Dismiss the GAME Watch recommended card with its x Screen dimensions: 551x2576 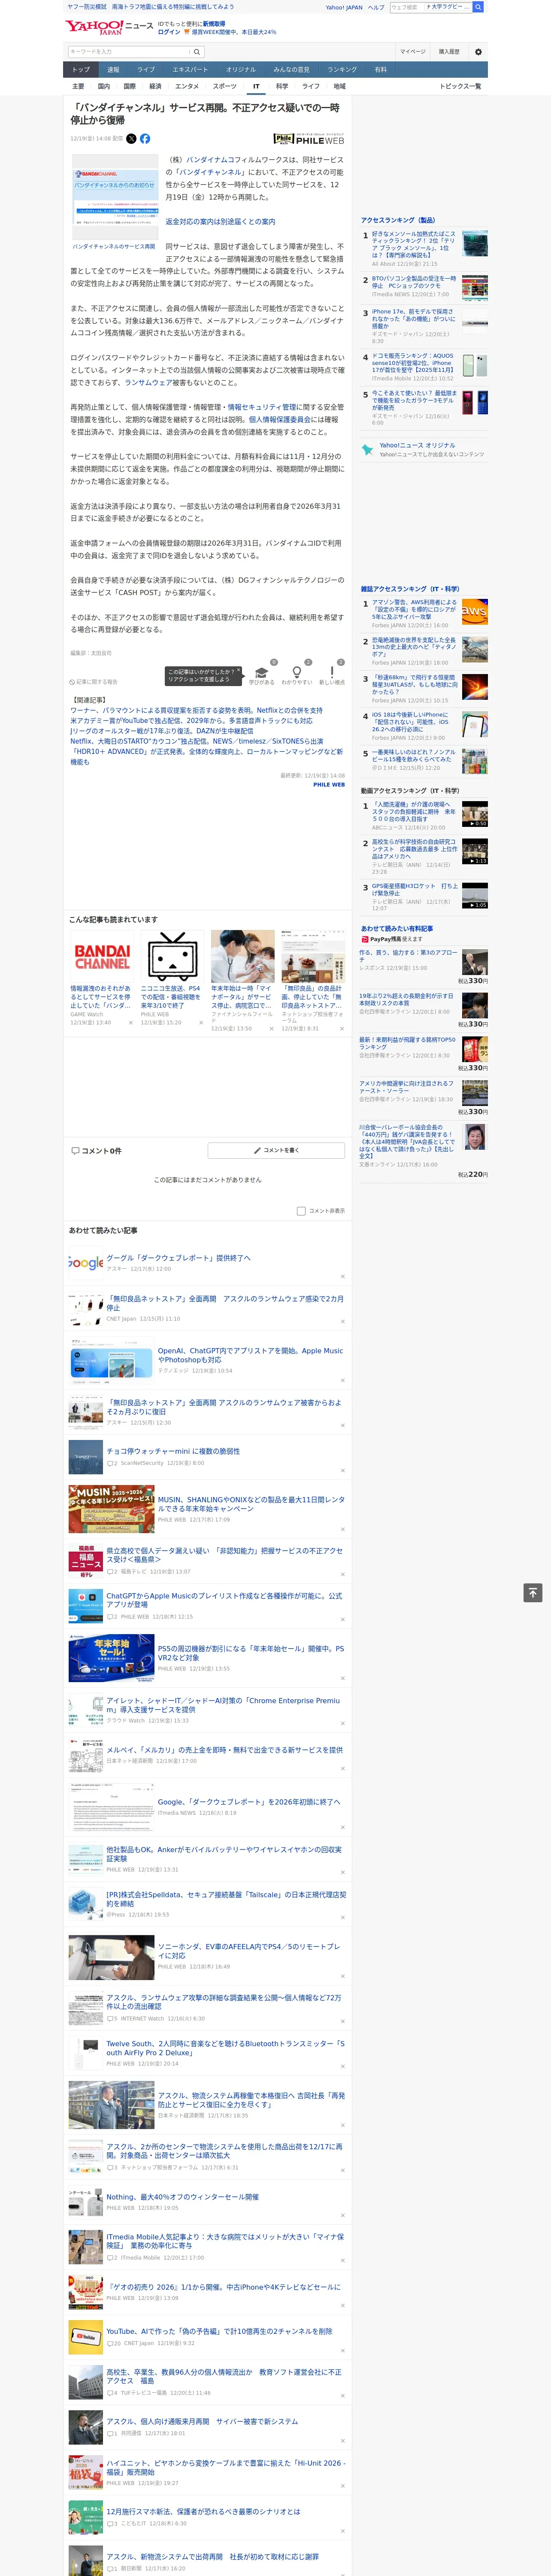130,1023
